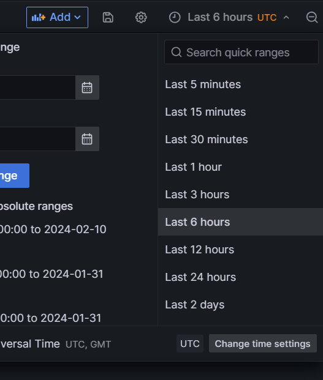Open the From field calendar icon
Screen dimensions: 323x380
coord(87,88)
